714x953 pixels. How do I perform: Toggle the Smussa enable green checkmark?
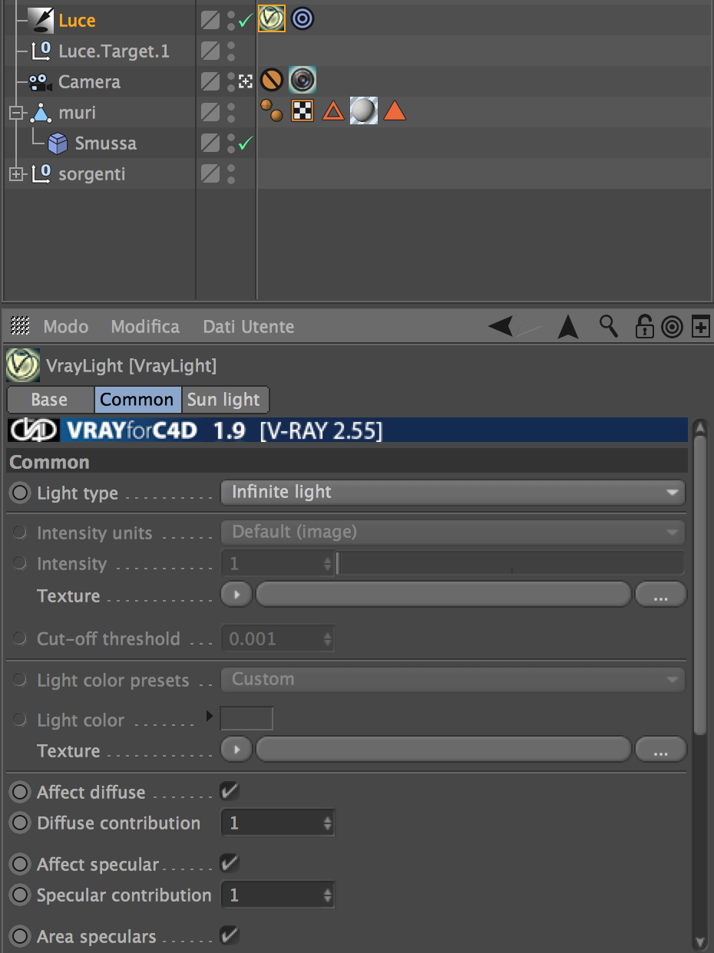(x=246, y=143)
